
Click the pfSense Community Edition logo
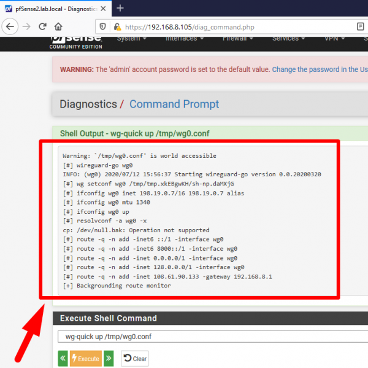click(76, 42)
